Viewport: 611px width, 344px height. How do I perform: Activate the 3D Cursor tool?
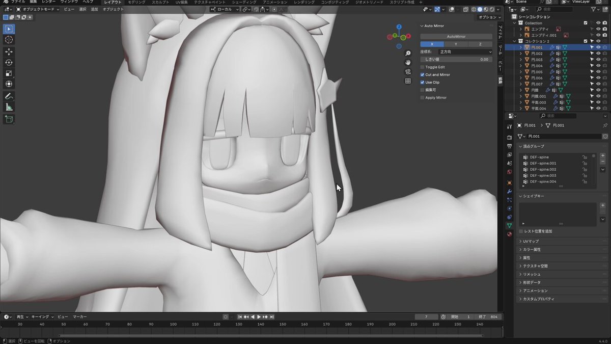[9, 40]
